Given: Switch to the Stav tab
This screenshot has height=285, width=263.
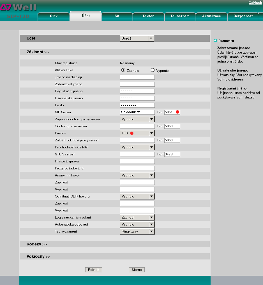Looking at the screenshot, I should coord(54,16).
